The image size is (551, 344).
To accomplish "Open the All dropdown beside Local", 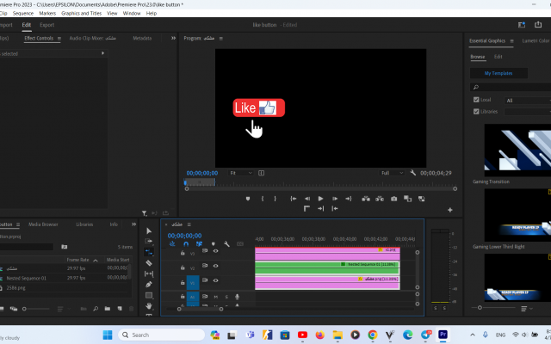I will pos(528,101).
